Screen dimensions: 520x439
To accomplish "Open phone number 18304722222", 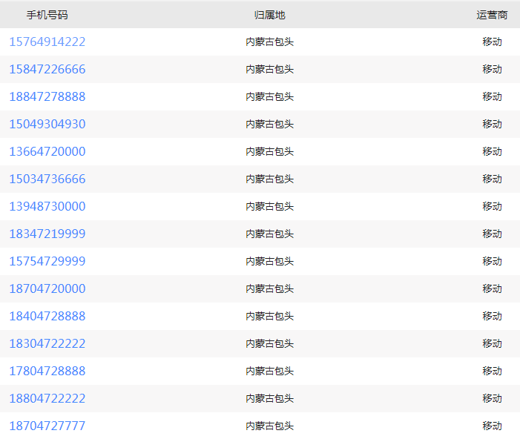I will pyautogui.click(x=47, y=343).
